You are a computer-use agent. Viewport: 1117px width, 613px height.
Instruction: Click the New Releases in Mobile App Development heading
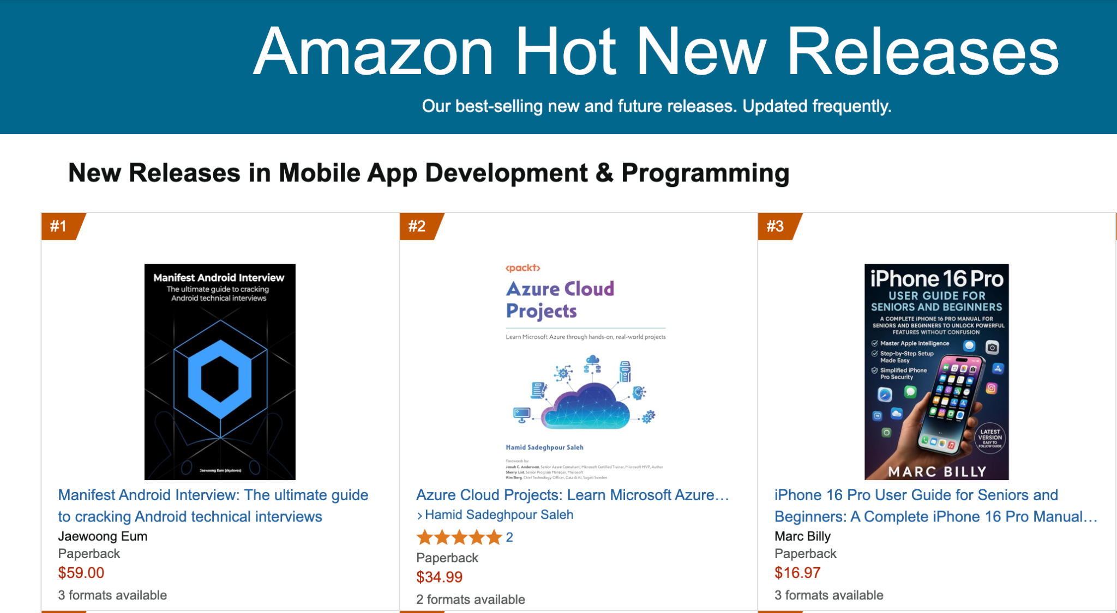[x=429, y=173]
